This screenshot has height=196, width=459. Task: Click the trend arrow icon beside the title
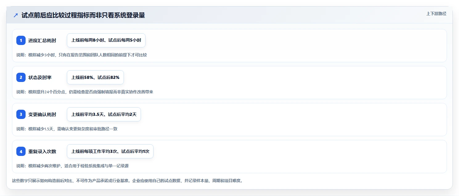16,15
